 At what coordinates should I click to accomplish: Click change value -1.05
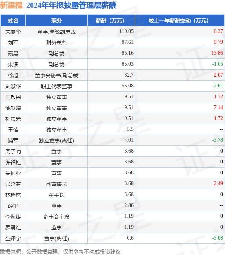point(217,64)
